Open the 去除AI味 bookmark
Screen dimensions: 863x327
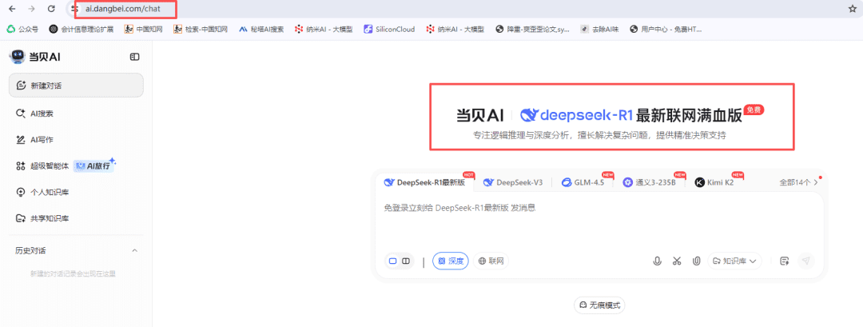point(600,29)
